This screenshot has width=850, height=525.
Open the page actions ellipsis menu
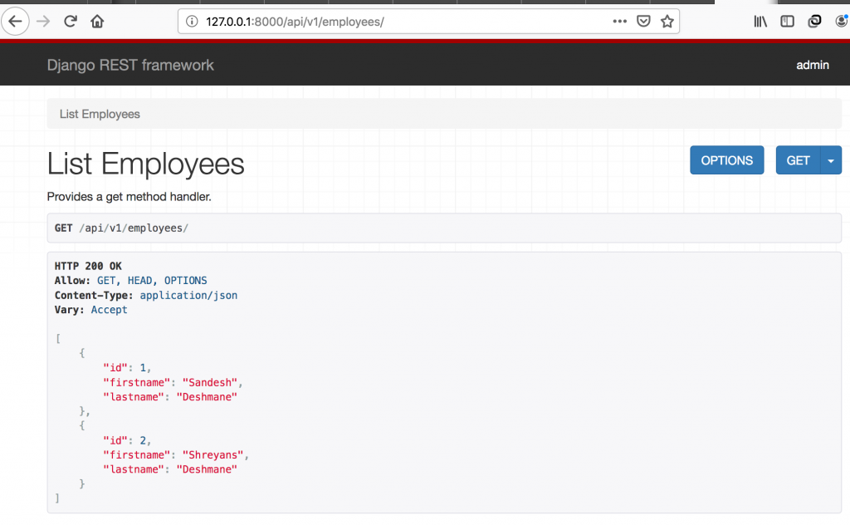pos(619,21)
